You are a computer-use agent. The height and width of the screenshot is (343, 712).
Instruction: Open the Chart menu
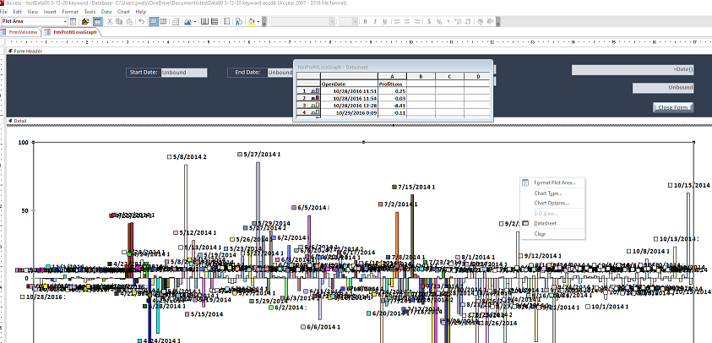tap(123, 12)
